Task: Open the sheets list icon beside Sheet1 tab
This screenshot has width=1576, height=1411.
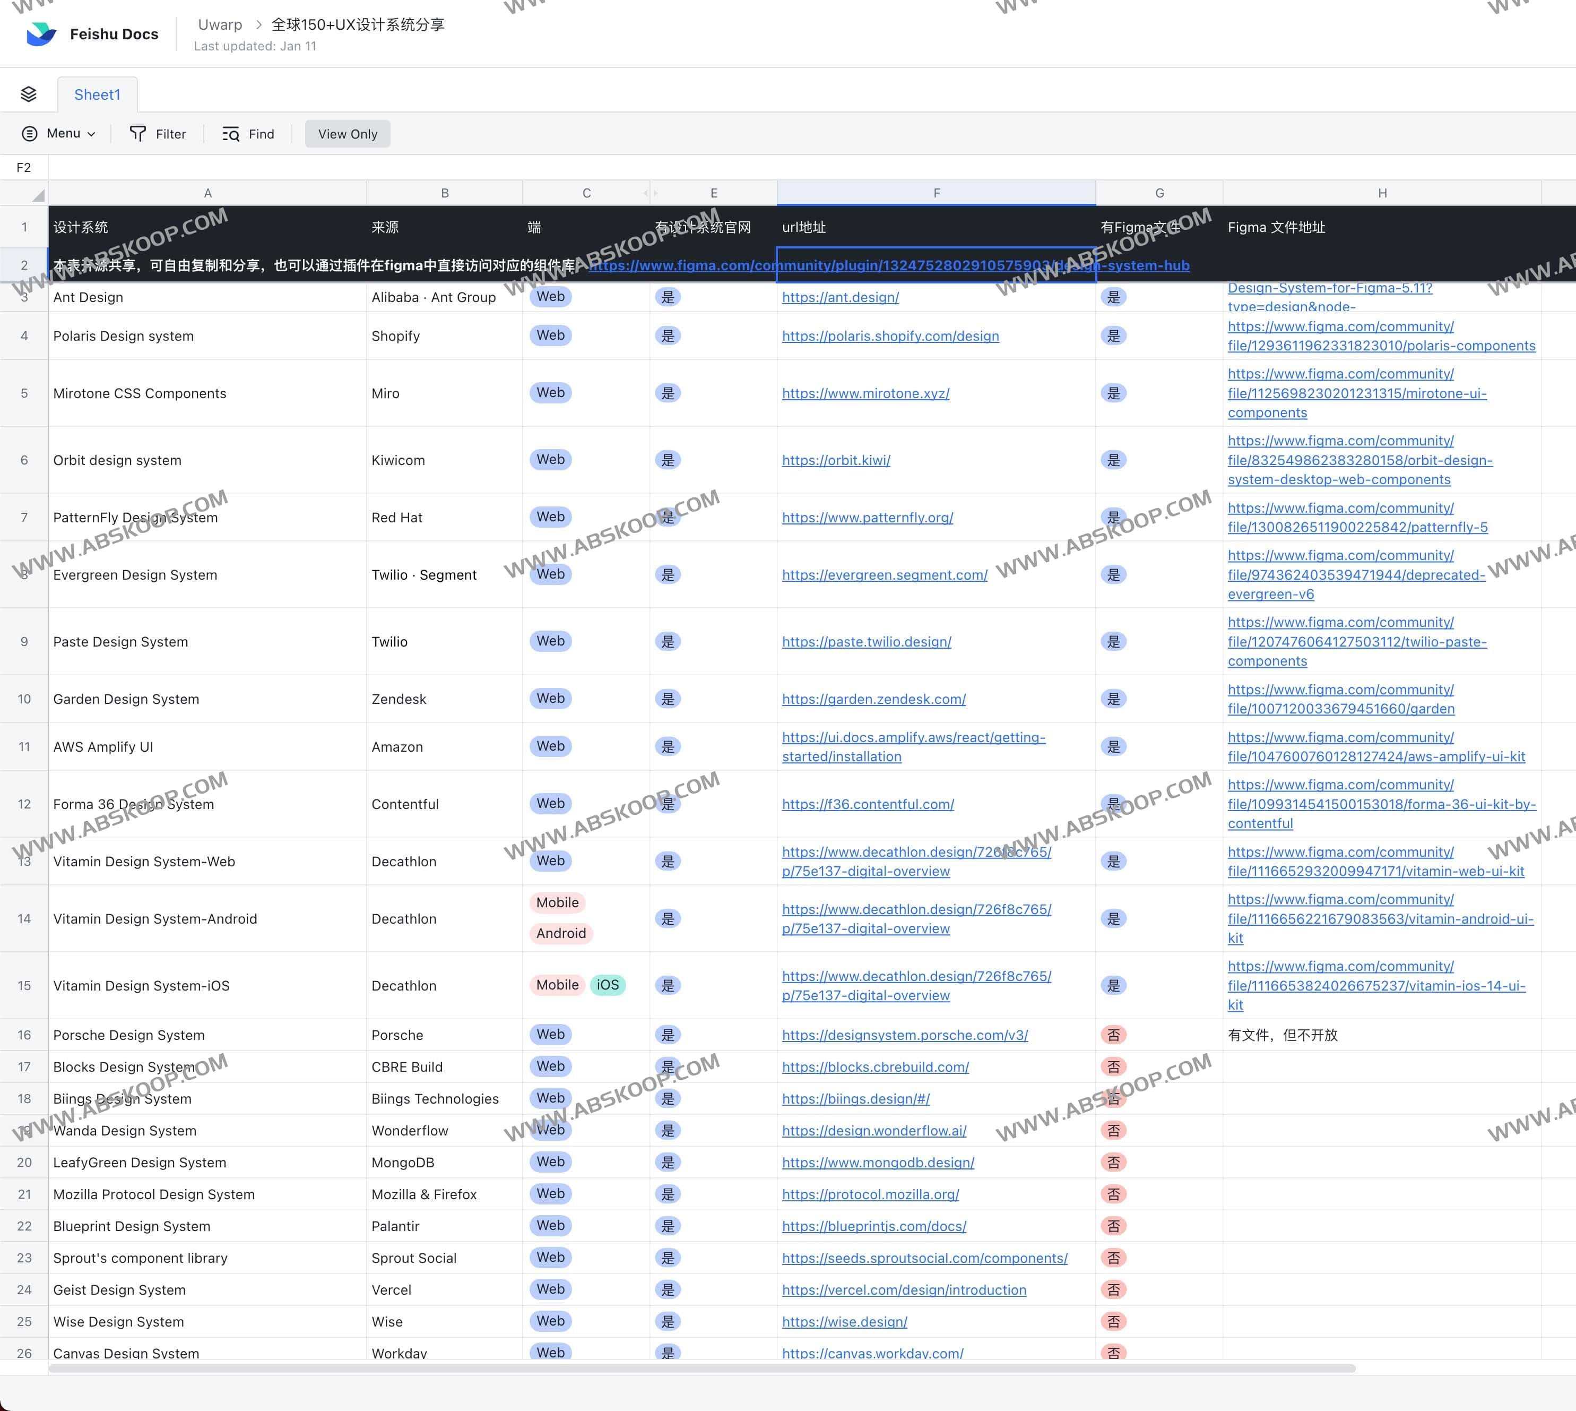Action: pyautogui.click(x=29, y=94)
